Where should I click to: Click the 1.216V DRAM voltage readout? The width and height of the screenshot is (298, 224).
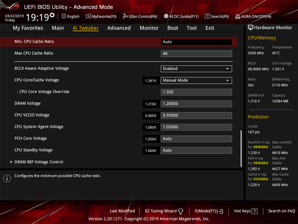tap(151, 104)
